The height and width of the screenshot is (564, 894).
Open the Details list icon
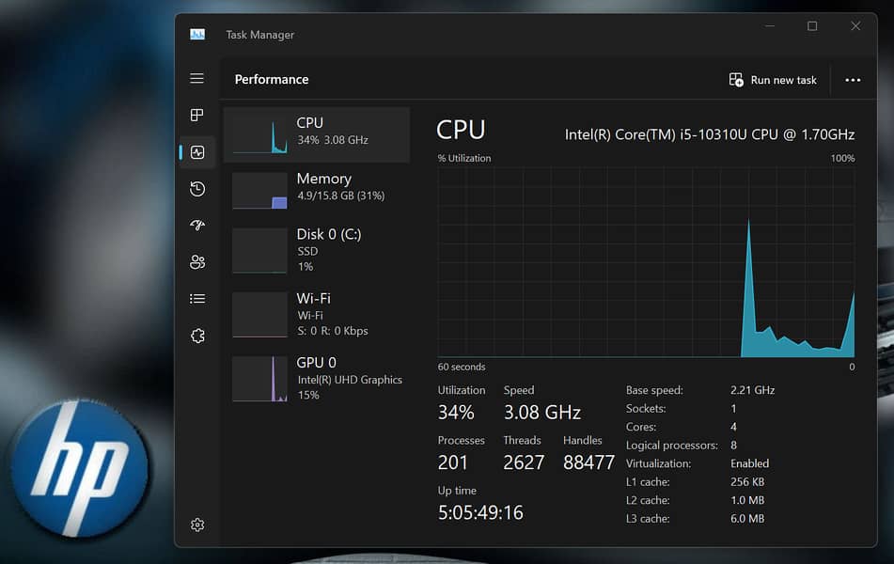click(196, 299)
